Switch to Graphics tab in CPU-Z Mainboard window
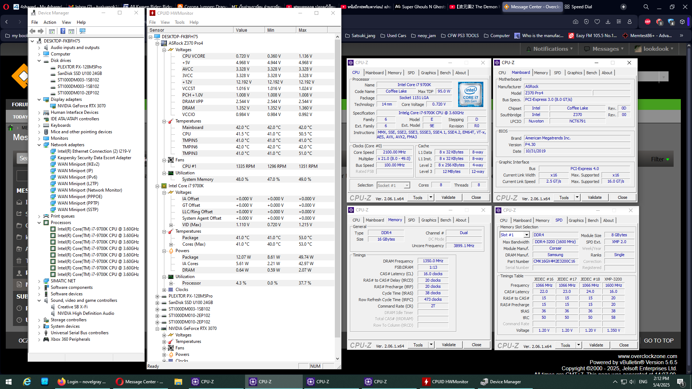 575,73
